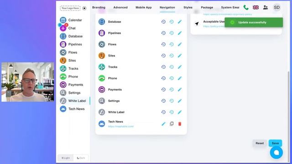This screenshot has height=164, width=292.
Task: Click the light blue restore icon for White Label
Action: pos(172,112)
